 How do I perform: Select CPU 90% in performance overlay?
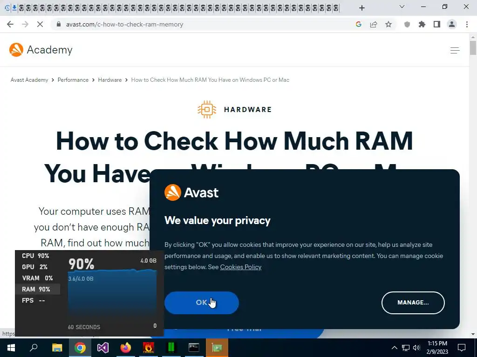point(35,256)
